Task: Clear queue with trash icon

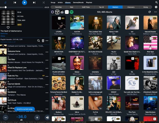Action: pyautogui.click(x=43, y=41)
